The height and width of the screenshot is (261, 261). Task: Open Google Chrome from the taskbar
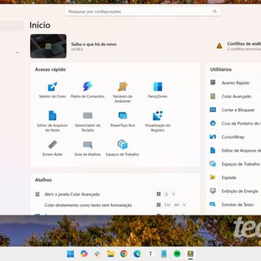pos(124,254)
